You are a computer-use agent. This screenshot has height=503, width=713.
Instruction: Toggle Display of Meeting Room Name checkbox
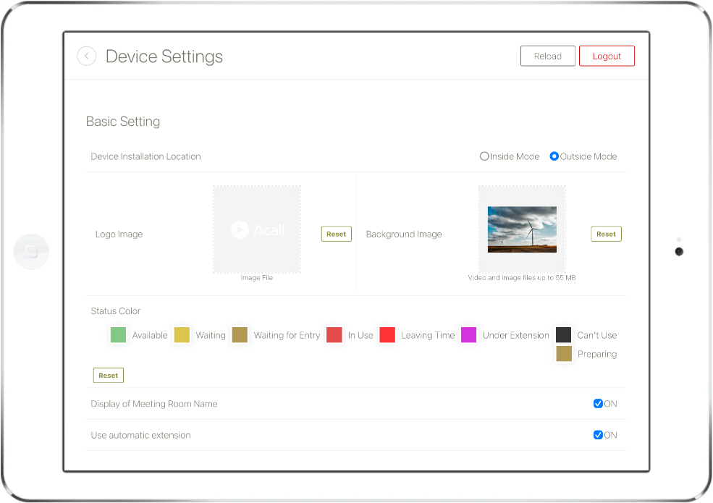(598, 403)
